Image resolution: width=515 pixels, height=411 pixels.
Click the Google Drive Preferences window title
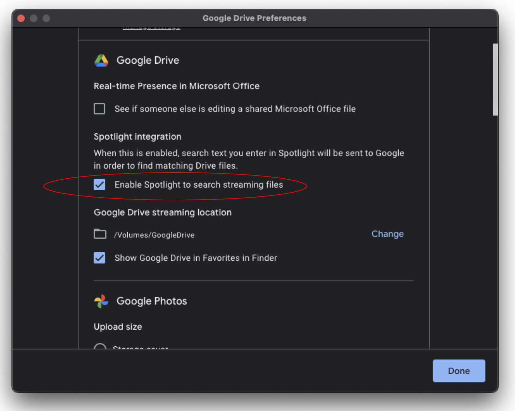point(255,18)
